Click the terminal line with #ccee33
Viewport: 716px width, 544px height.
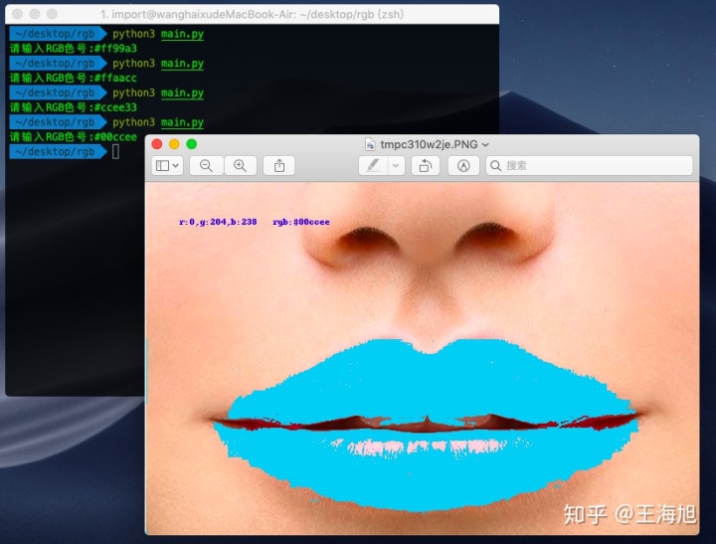click(73, 107)
